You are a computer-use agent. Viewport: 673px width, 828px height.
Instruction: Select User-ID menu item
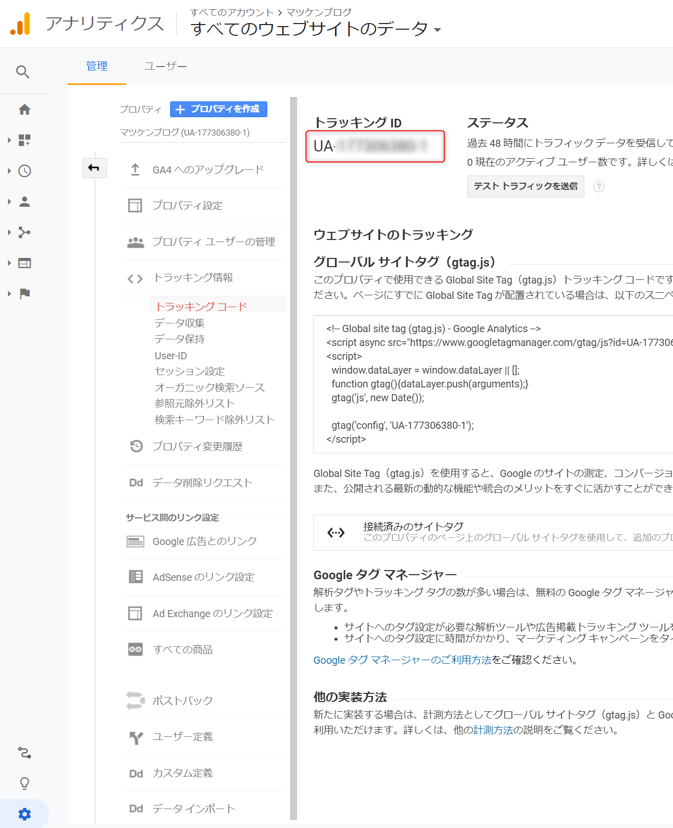click(171, 356)
